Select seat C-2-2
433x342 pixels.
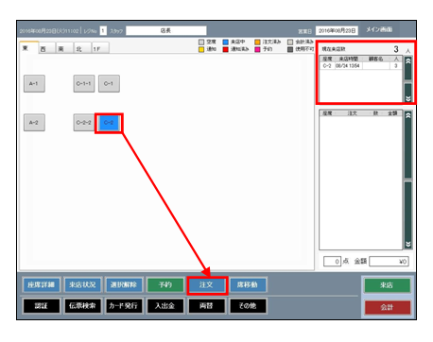pos(84,123)
